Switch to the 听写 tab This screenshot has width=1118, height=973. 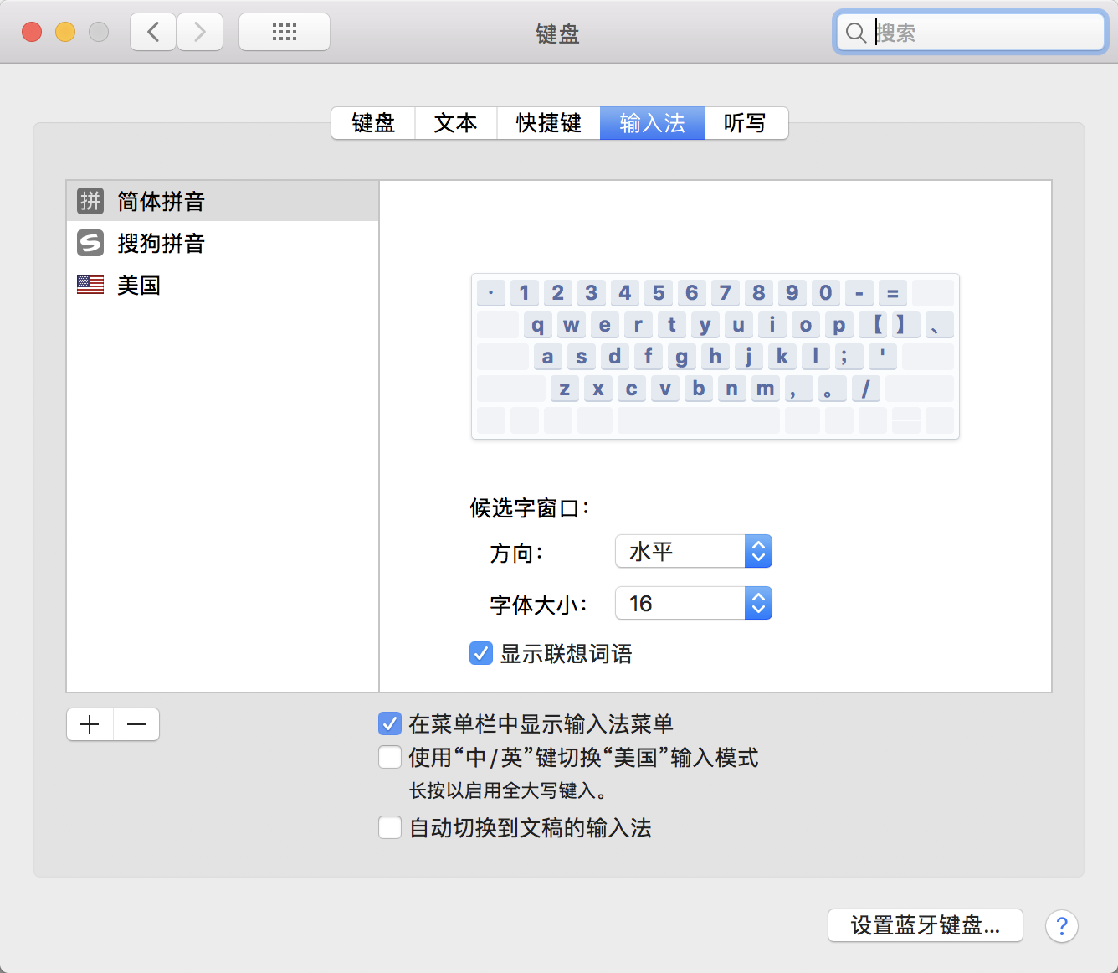tap(745, 123)
